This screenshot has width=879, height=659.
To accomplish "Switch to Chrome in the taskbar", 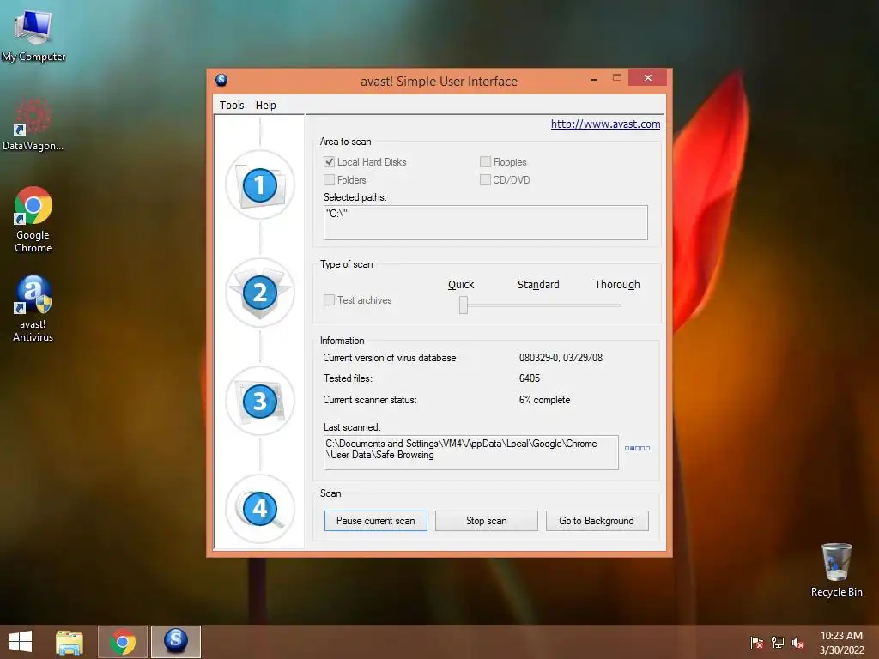I will pos(123,642).
